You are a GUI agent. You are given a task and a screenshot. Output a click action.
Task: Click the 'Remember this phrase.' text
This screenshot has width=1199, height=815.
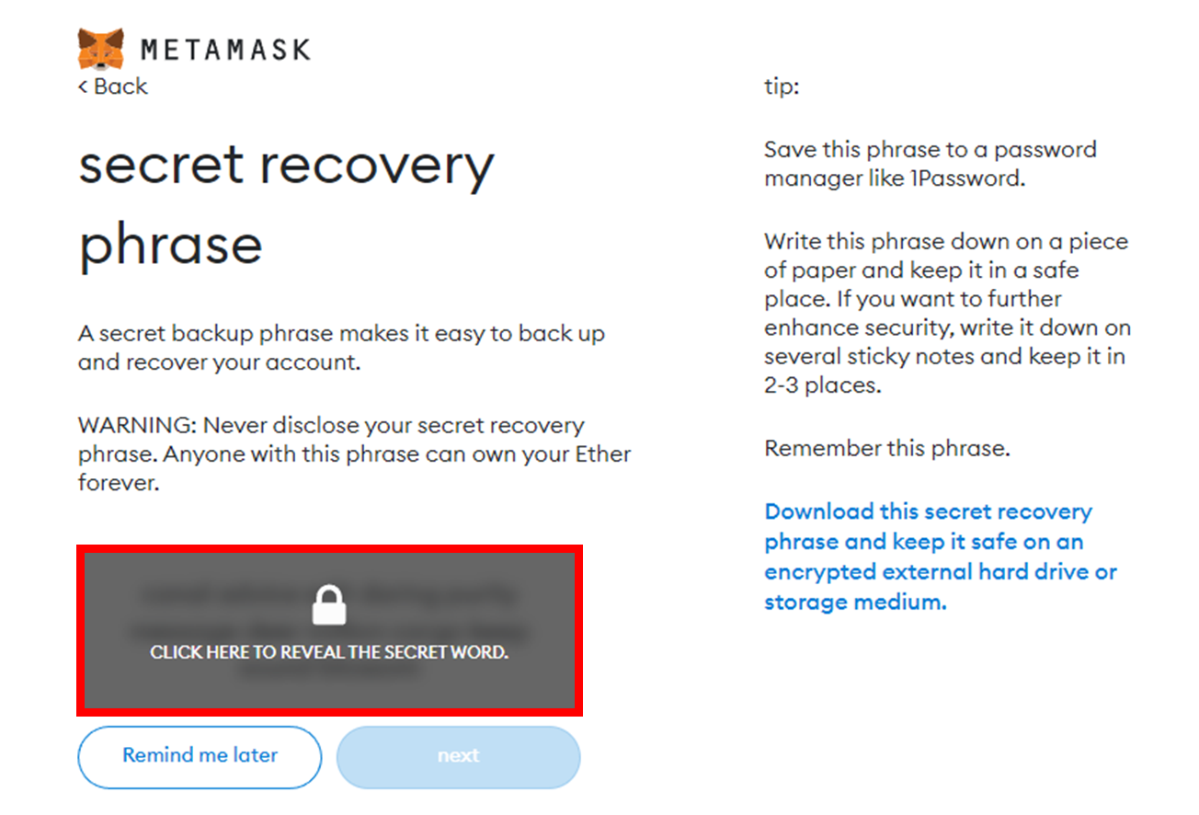pos(886,449)
